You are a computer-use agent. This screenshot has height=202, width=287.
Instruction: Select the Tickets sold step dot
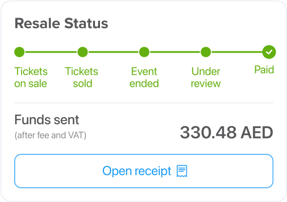point(83,52)
